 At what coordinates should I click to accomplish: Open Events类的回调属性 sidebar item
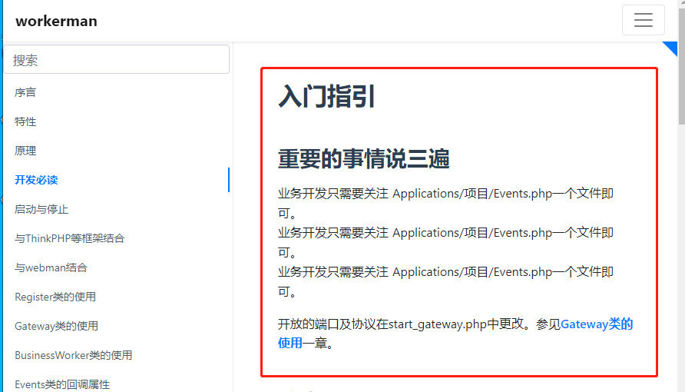pos(62,384)
